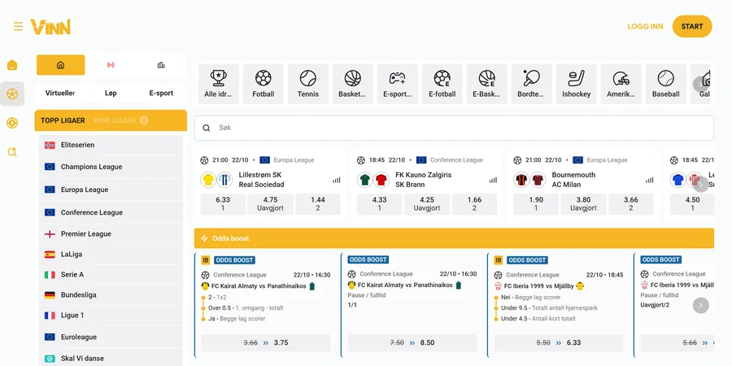Select boosted odds 3.66 to 3.75
Viewport: 732px width, 366px height.
(x=266, y=342)
